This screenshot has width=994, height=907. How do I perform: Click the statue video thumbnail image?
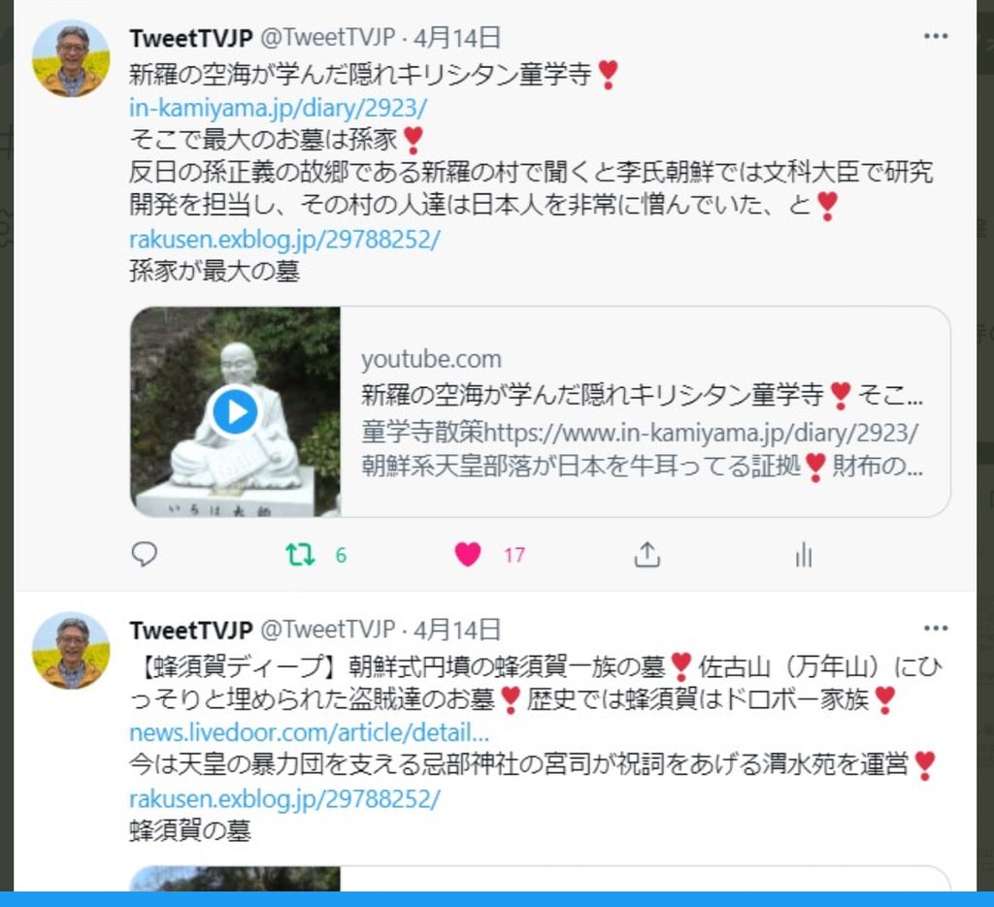point(235,411)
